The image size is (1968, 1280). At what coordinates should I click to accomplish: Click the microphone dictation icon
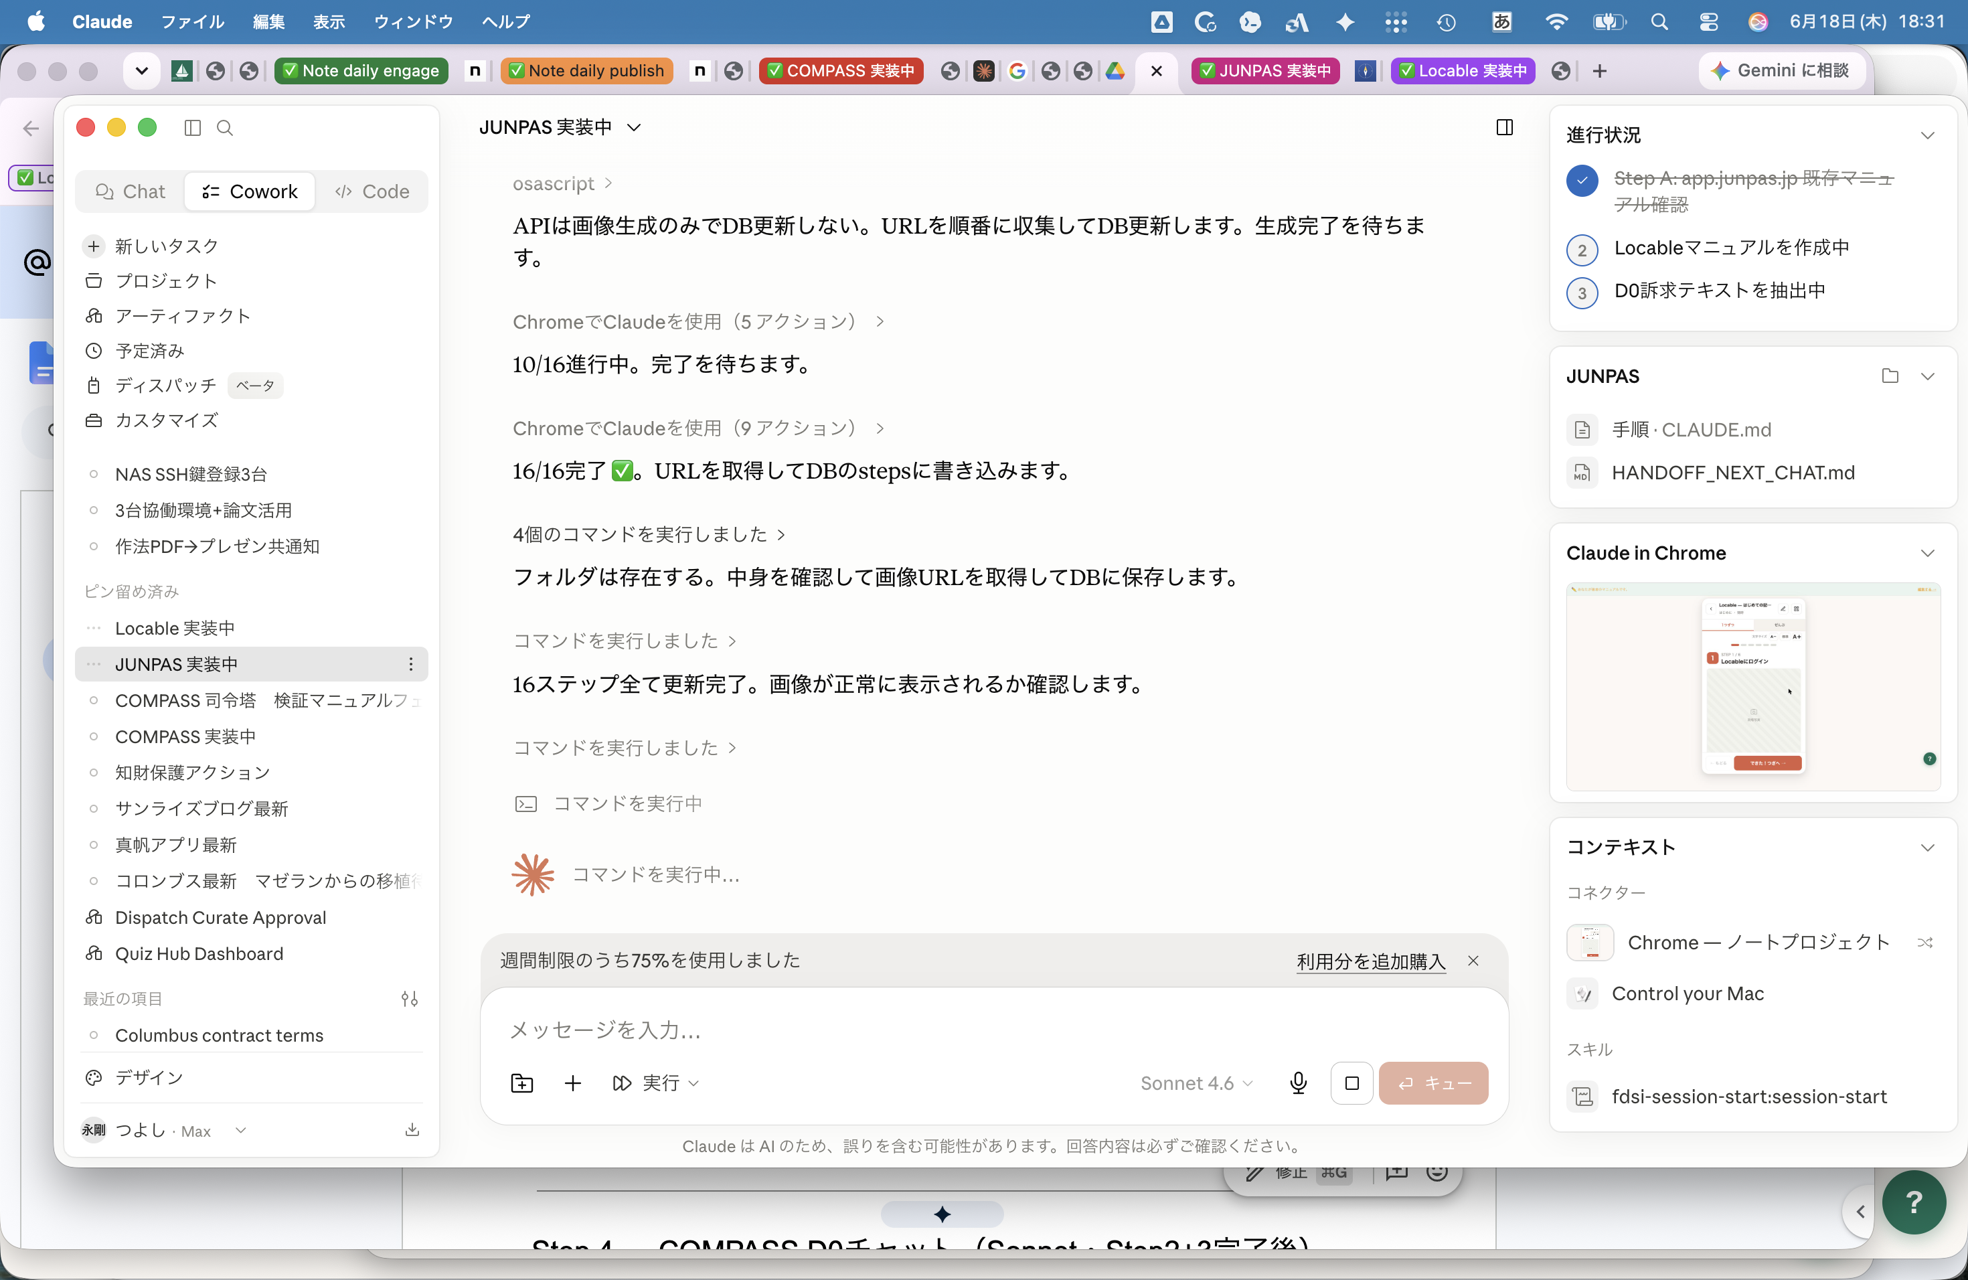(x=1298, y=1083)
